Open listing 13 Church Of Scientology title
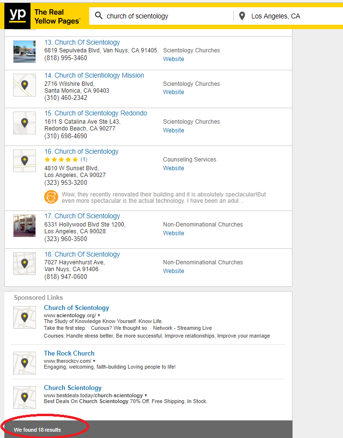The width and height of the screenshot is (343, 438). [x=82, y=42]
